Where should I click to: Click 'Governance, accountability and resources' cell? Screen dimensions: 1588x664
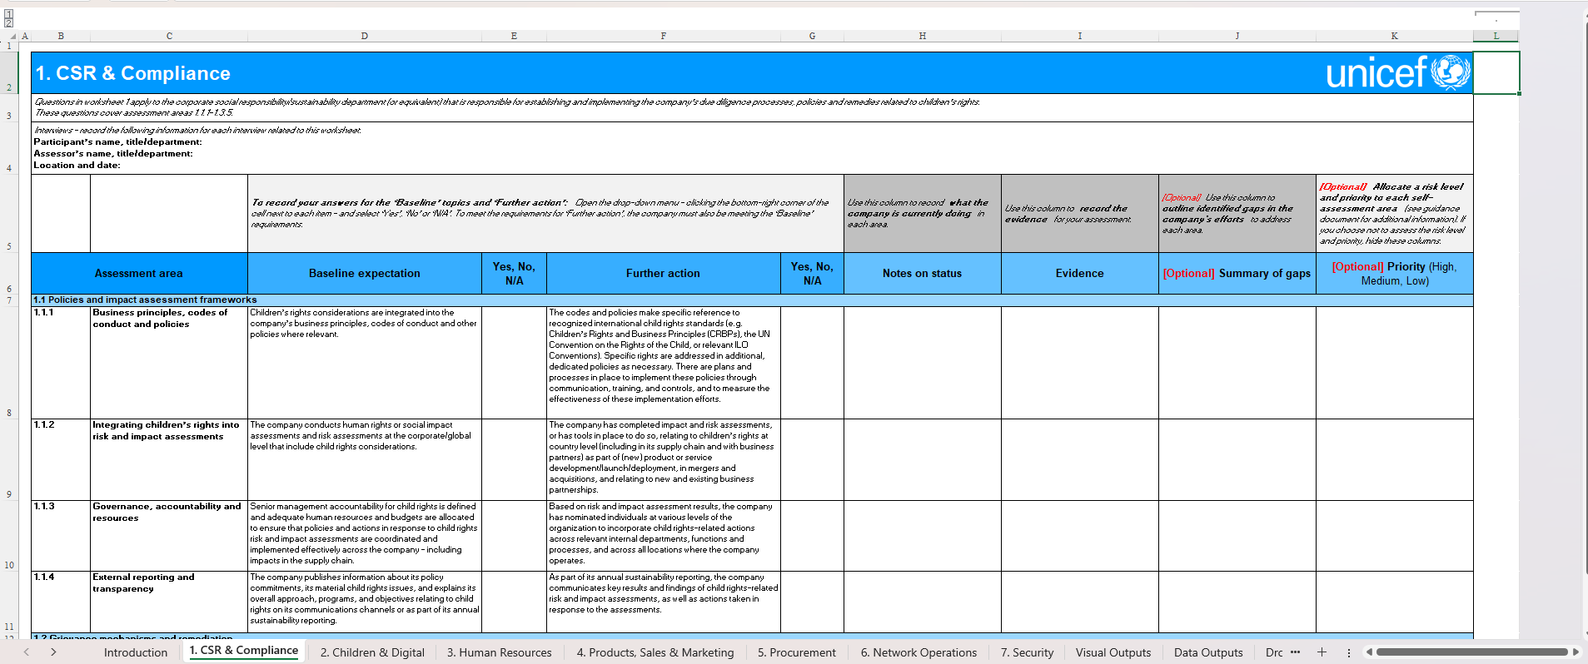click(169, 536)
